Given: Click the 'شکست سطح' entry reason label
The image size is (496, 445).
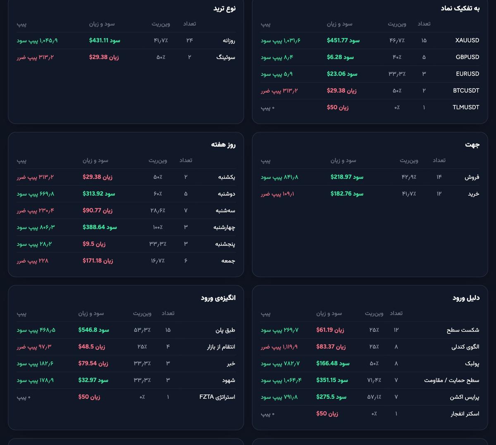Looking at the screenshot, I should (x=463, y=330).
